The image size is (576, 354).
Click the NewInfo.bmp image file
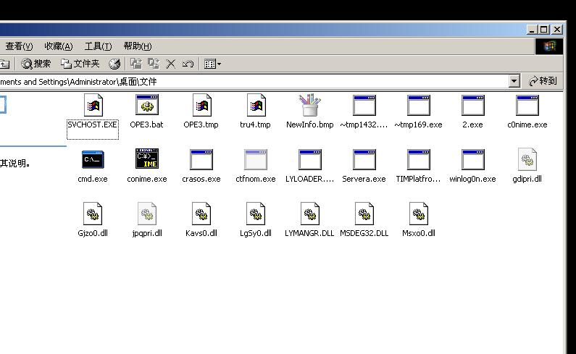pos(309,106)
